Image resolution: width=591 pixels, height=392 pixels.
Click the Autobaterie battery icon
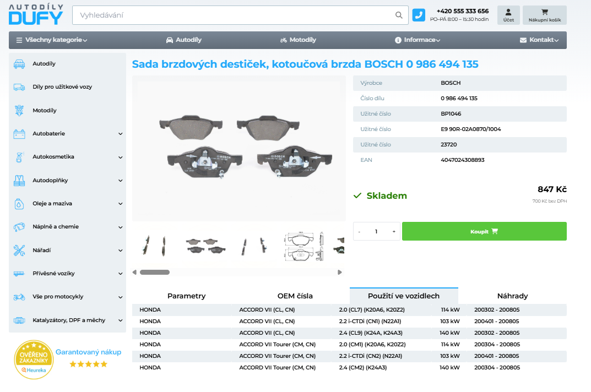tap(19, 134)
